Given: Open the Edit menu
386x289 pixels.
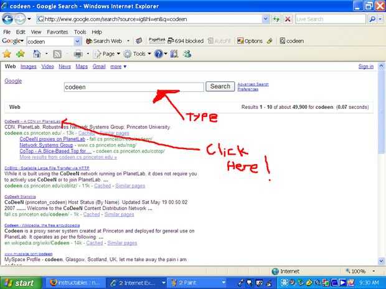Looking at the screenshot, I should [x=21, y=32].
